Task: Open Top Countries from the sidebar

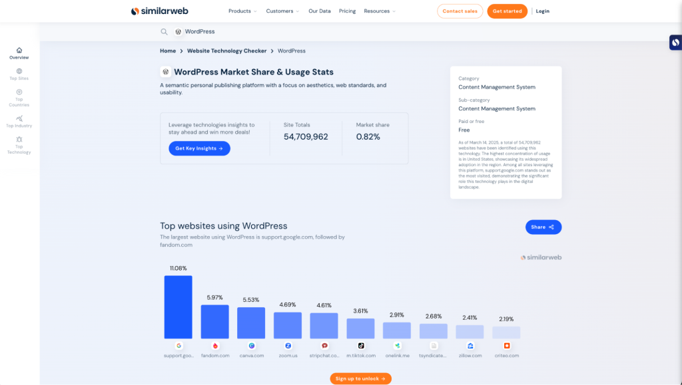Action: (19, 98)
